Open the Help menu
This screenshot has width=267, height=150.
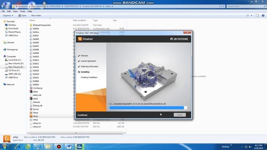pyautogui.click(x=30, y=11)
